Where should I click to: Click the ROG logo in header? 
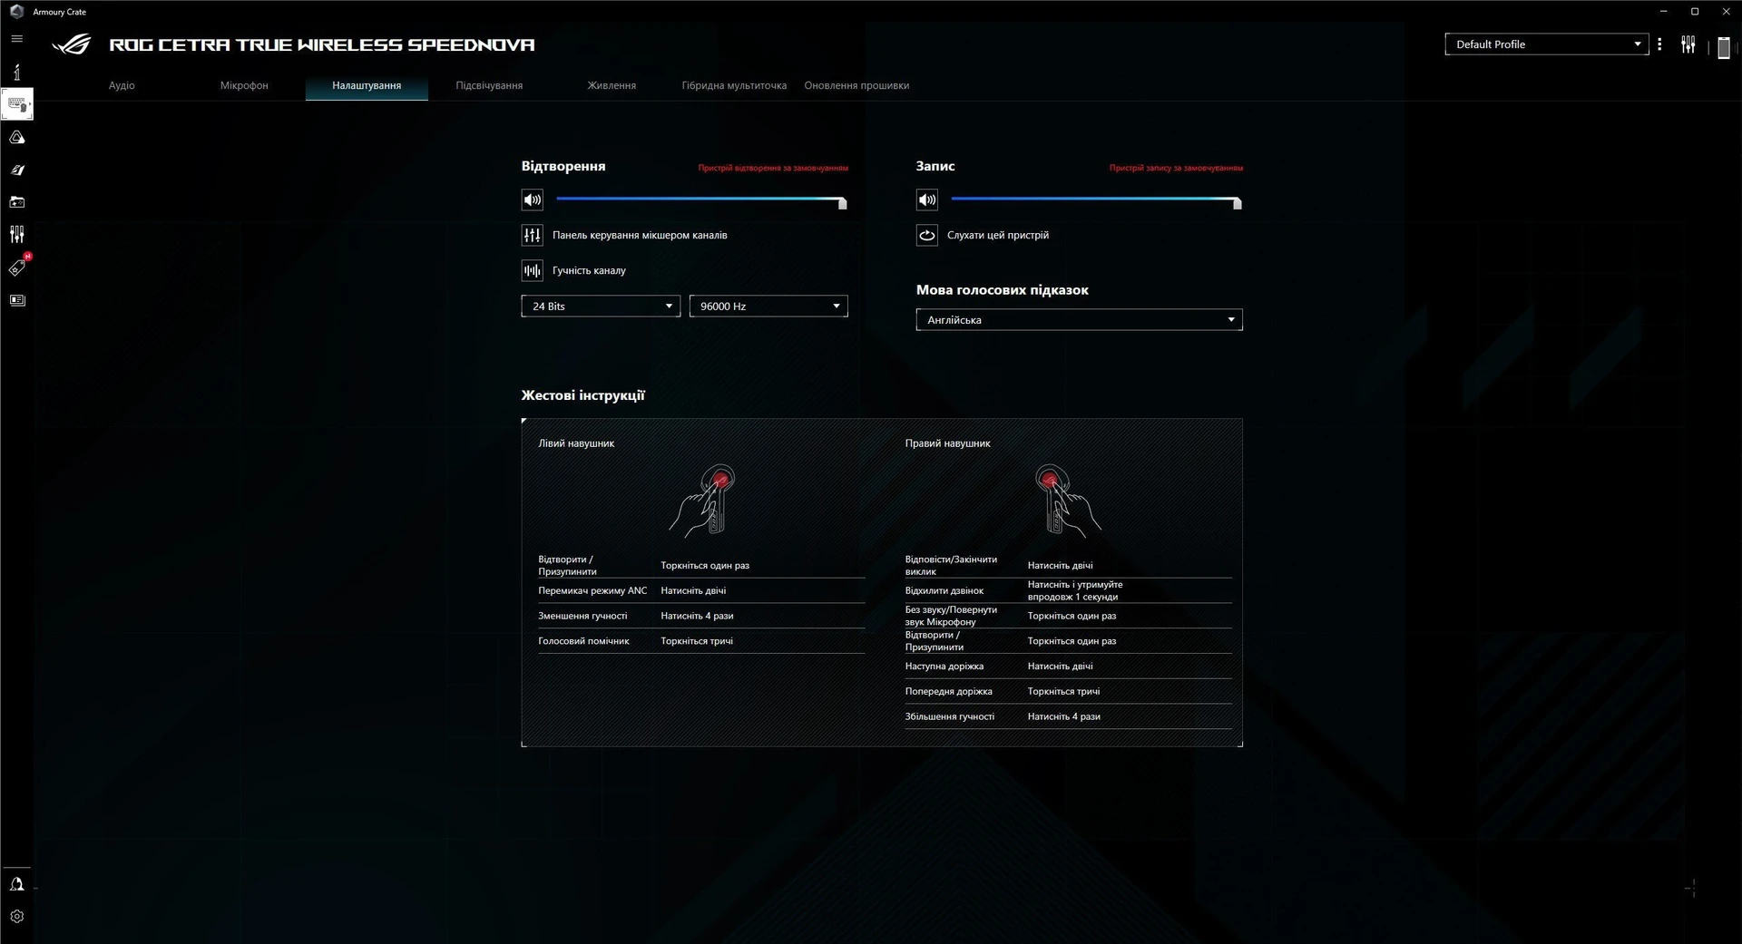(x=72, y=44)
